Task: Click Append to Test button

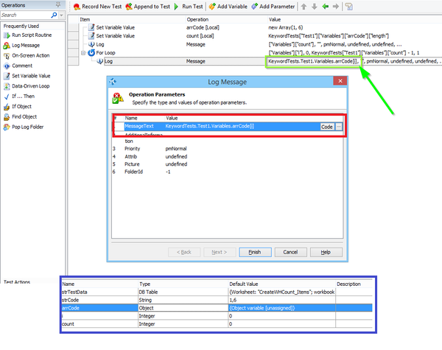Action: [148, 7]
